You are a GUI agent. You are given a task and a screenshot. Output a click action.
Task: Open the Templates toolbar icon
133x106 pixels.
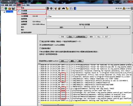[6, 8]
